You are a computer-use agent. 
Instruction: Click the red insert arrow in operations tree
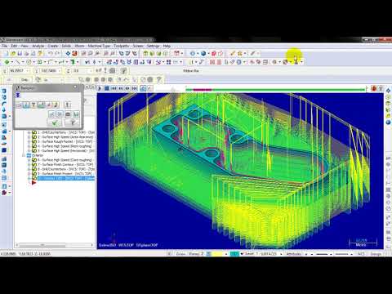[x=34, y=183]
